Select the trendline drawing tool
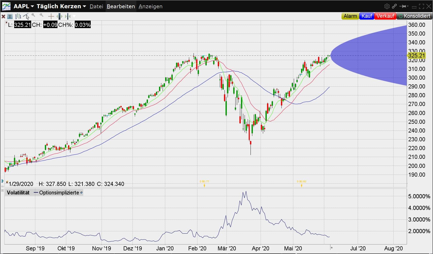Viewport: 433px width, 254px height. click(x=26, y=17)
